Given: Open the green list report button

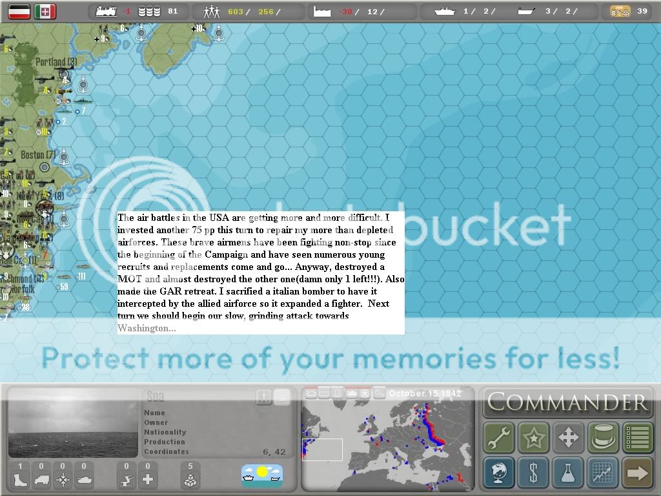Looking at the screenshot, I should tap(637, 437).
